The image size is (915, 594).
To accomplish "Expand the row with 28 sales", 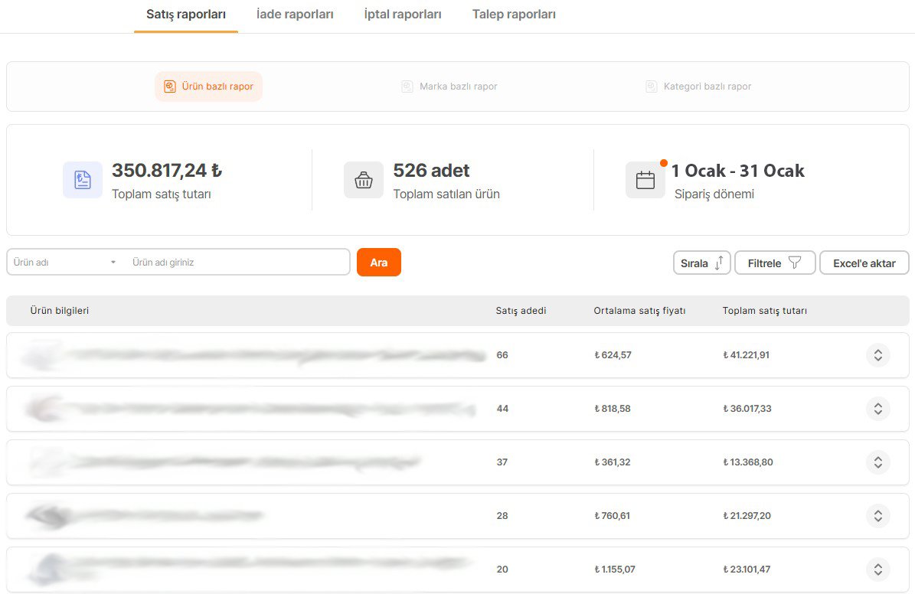I will [877, 516].
